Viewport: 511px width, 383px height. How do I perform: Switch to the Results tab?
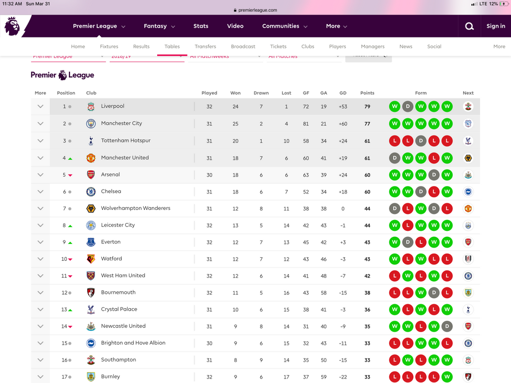[x=141, y=46]
